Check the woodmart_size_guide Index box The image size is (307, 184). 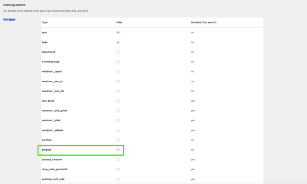118,111
